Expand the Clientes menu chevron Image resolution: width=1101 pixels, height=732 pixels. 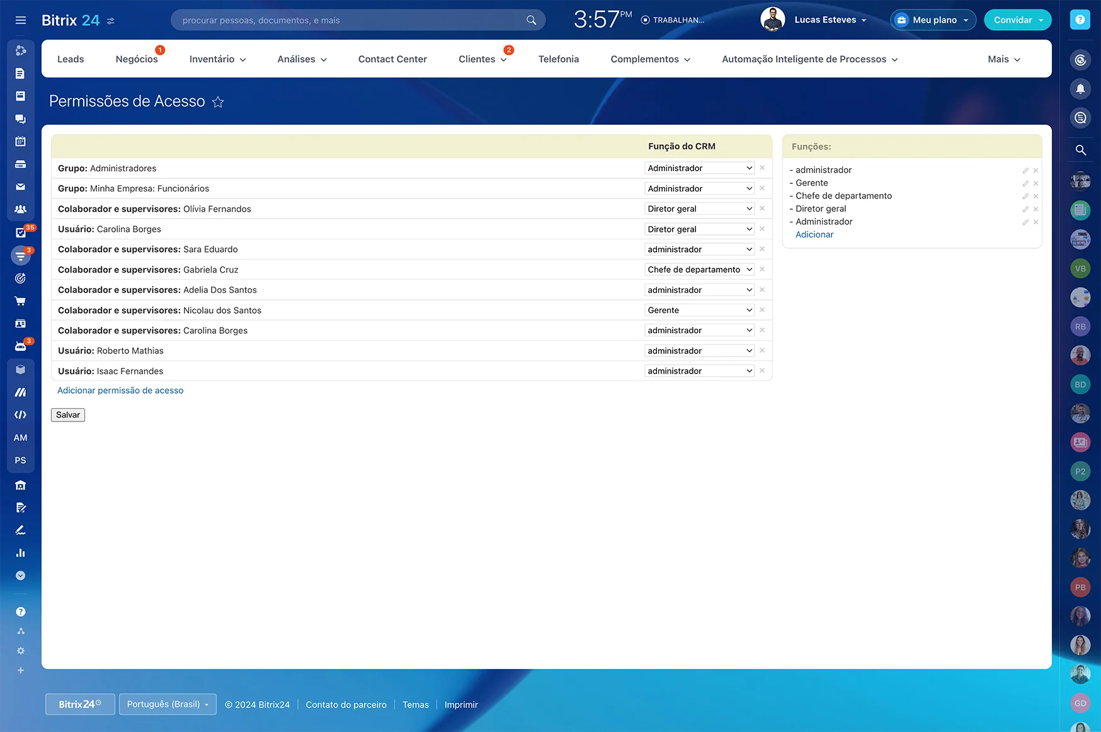[x=503, y=60]
